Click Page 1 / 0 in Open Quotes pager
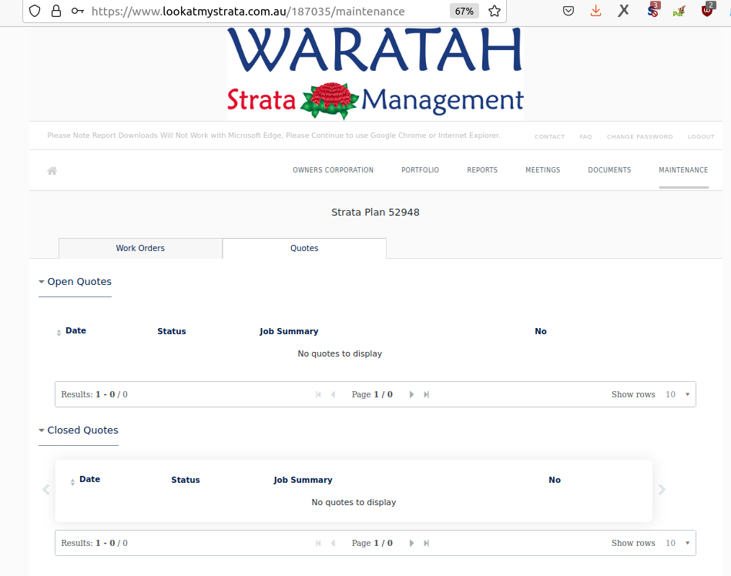Image resolution: width=731 pixels, height=576 pixels. point(372,395)
